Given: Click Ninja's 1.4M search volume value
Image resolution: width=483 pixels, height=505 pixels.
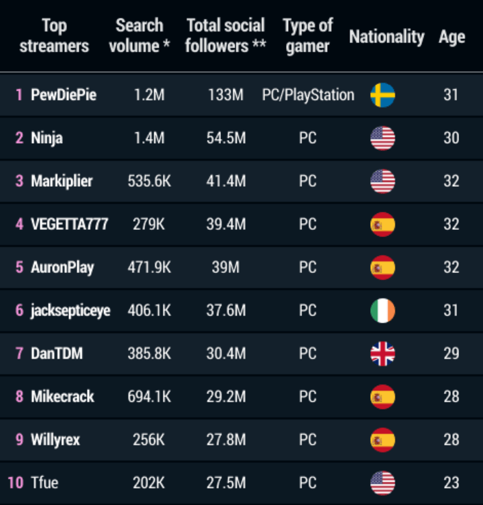Looking at the screenshot, I should click(x=149, y=138).
